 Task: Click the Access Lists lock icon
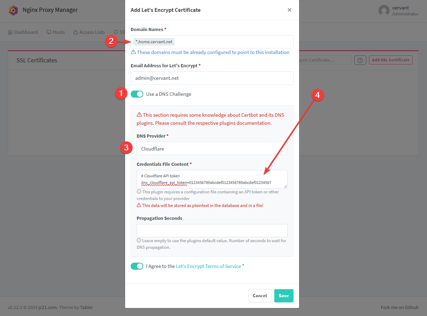[75, 32]
